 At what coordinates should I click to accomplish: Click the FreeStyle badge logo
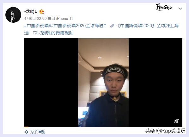(164, 7)
